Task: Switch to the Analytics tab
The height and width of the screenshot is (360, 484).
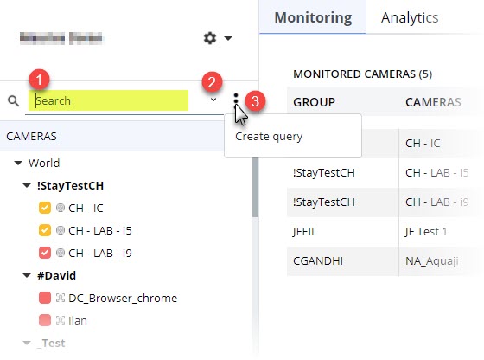Action: tap(410, 17)
